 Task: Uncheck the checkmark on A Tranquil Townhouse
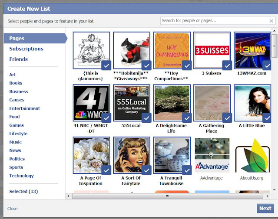pyautogui.click(x=187, y=170)
